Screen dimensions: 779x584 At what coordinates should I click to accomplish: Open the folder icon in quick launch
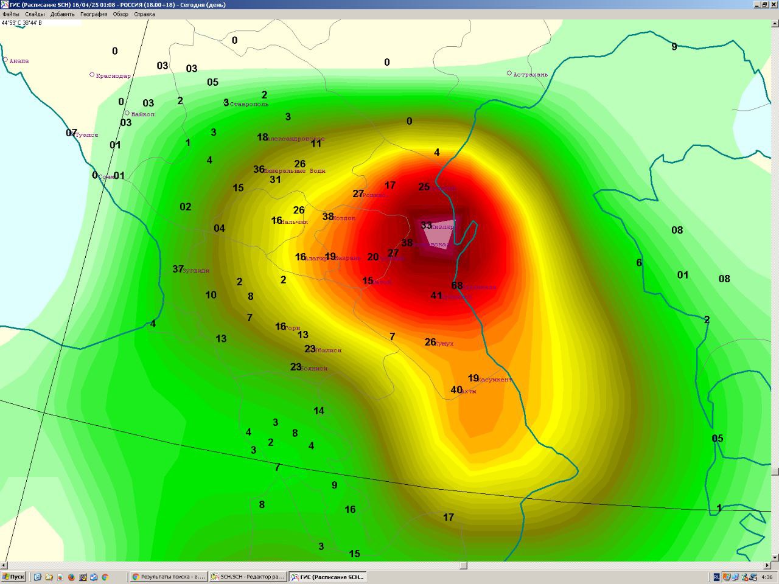click(x=49, y=577)
